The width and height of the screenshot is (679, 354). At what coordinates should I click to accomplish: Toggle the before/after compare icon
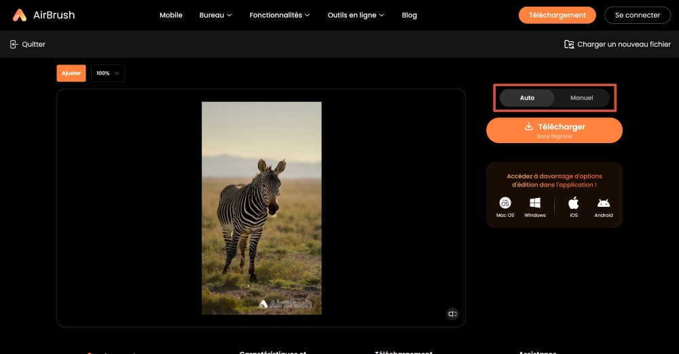(452, 314)
